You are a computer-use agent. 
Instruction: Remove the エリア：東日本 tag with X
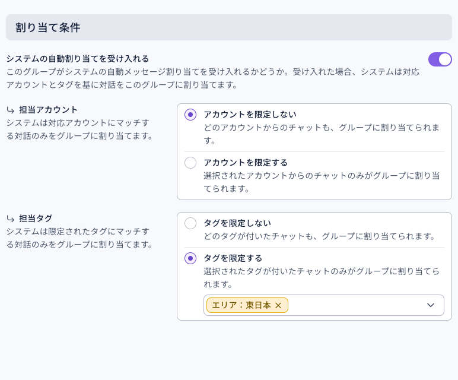[278, 305]
